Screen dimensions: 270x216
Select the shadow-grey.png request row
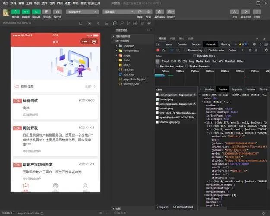point(176,122)
